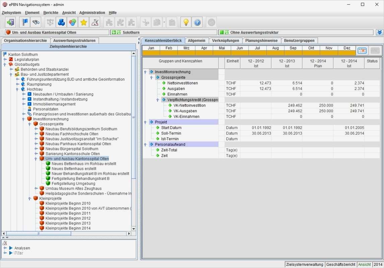This screenshot has height=268, width=384.
Task: Click the Zielsystemverwaltung status bar button
Action: coord(305,264)
